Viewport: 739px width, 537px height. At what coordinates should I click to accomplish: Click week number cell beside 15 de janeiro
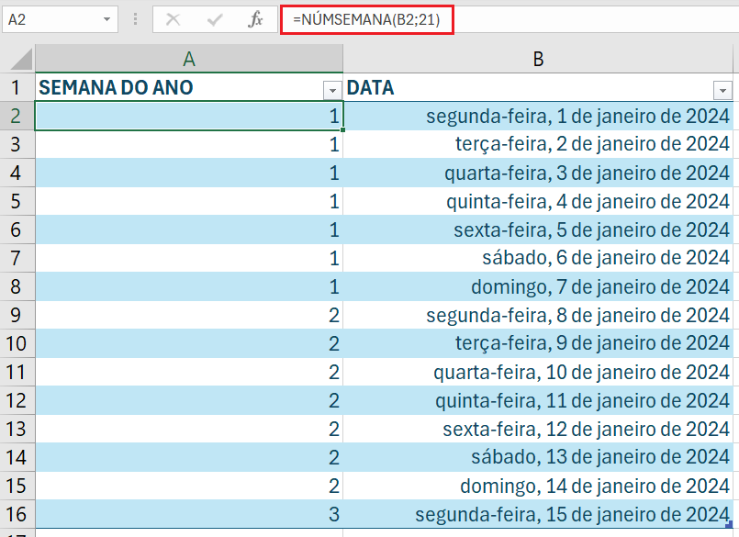[189, 514]
